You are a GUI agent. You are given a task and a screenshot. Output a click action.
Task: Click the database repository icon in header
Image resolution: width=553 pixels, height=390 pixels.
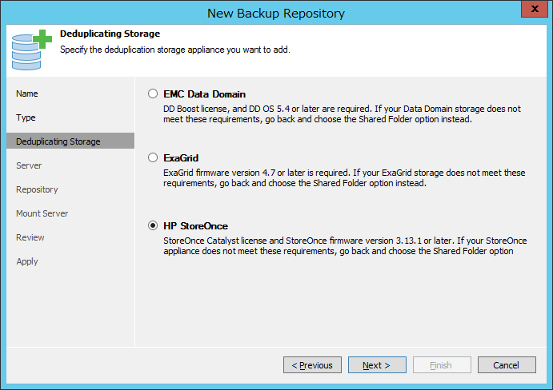click(x=31, y=50)
